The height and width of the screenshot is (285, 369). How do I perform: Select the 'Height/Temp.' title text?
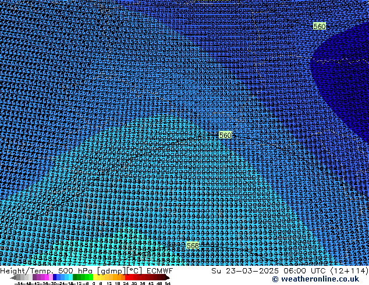coord(27,270)
